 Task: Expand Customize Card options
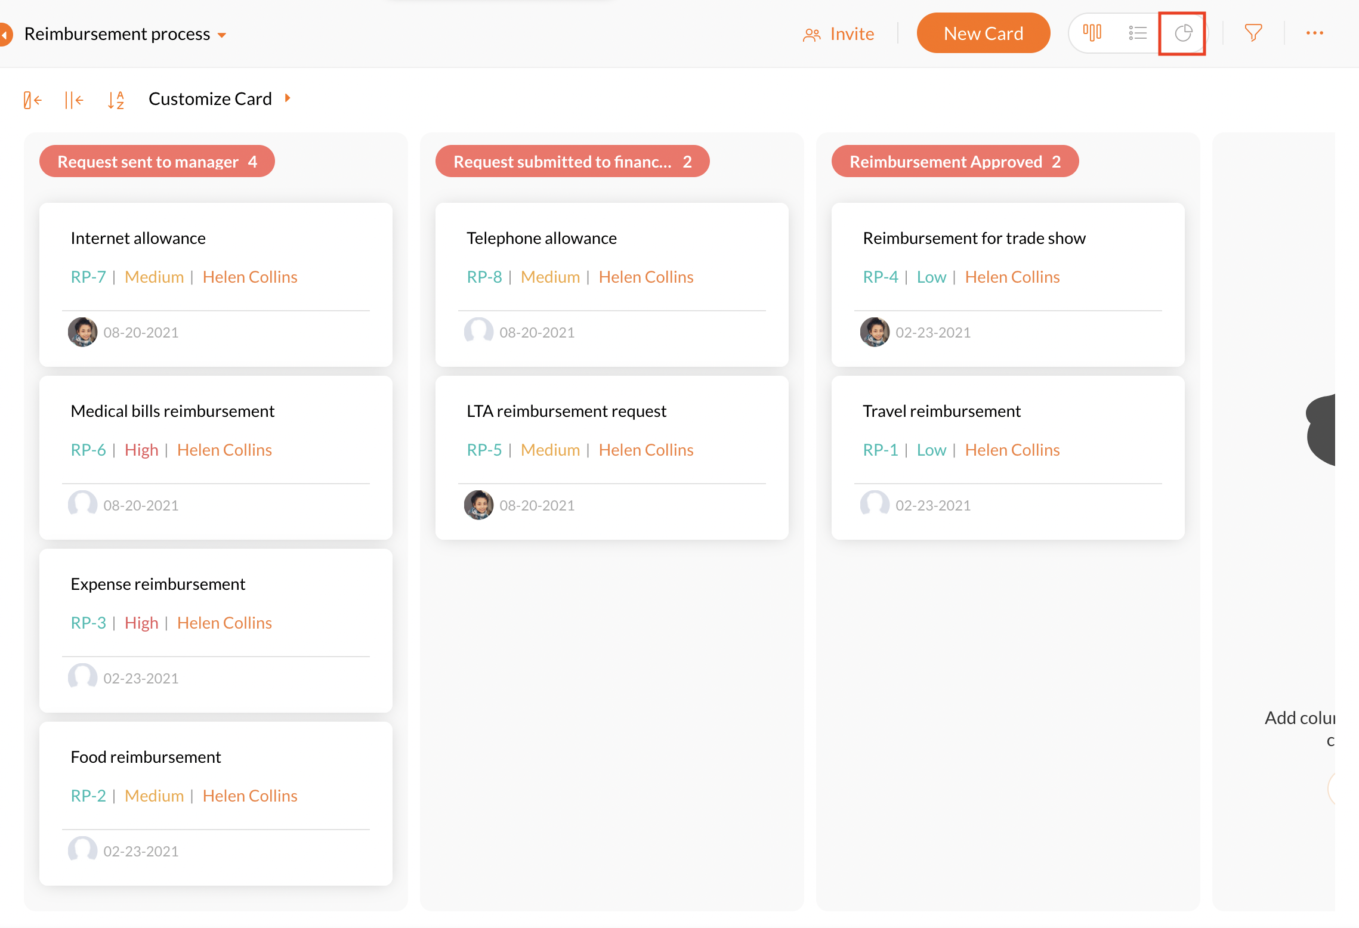[288, 98]
